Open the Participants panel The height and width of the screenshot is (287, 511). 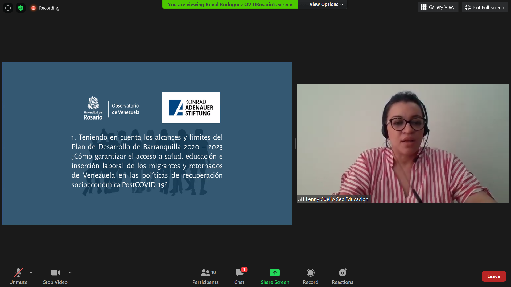(x=205, y=276)
